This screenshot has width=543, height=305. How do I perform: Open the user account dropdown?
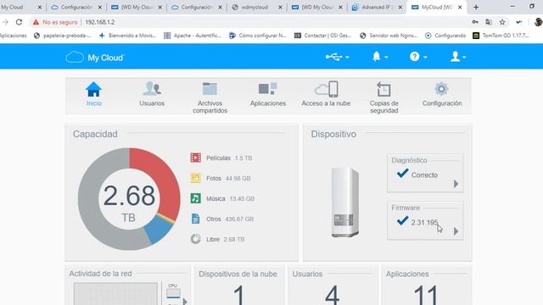point(458,57)
